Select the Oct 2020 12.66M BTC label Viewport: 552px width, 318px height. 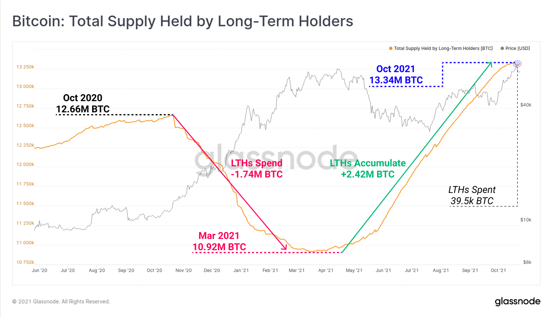83,104
